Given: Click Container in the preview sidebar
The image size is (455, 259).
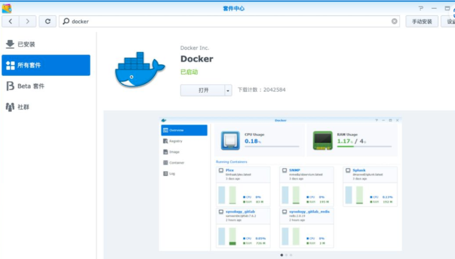Looking at the screenshot, I should (184, 163).
